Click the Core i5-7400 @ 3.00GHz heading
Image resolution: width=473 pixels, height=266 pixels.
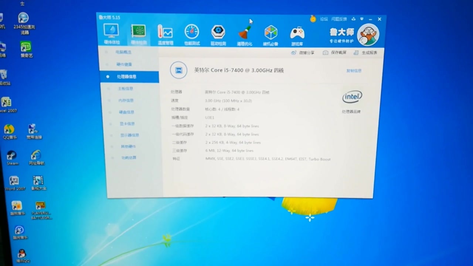pyautogui.click(x=239, y=70)
